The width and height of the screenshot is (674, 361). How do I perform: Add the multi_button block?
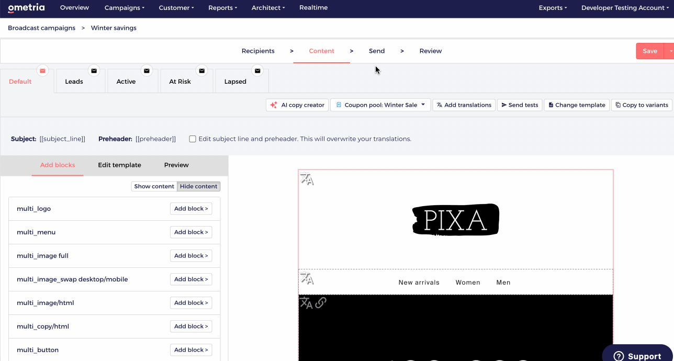tap(191, 350)
